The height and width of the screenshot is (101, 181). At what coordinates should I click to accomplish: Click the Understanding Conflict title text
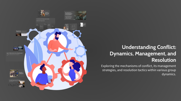[x=143, y=54]
